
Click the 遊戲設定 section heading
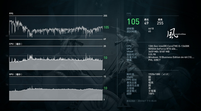pyautogui.click(x=132, y=68)
